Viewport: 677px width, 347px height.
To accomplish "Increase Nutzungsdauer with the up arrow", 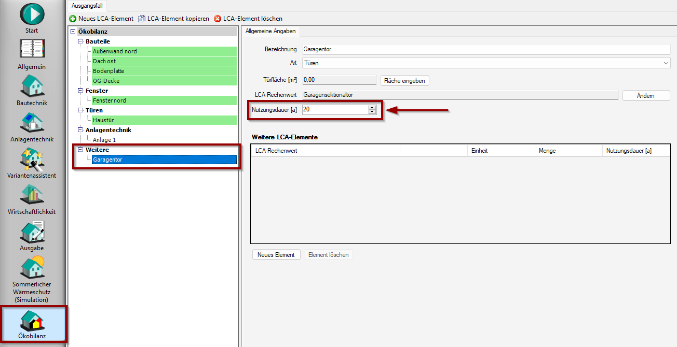I will (372, 107).
